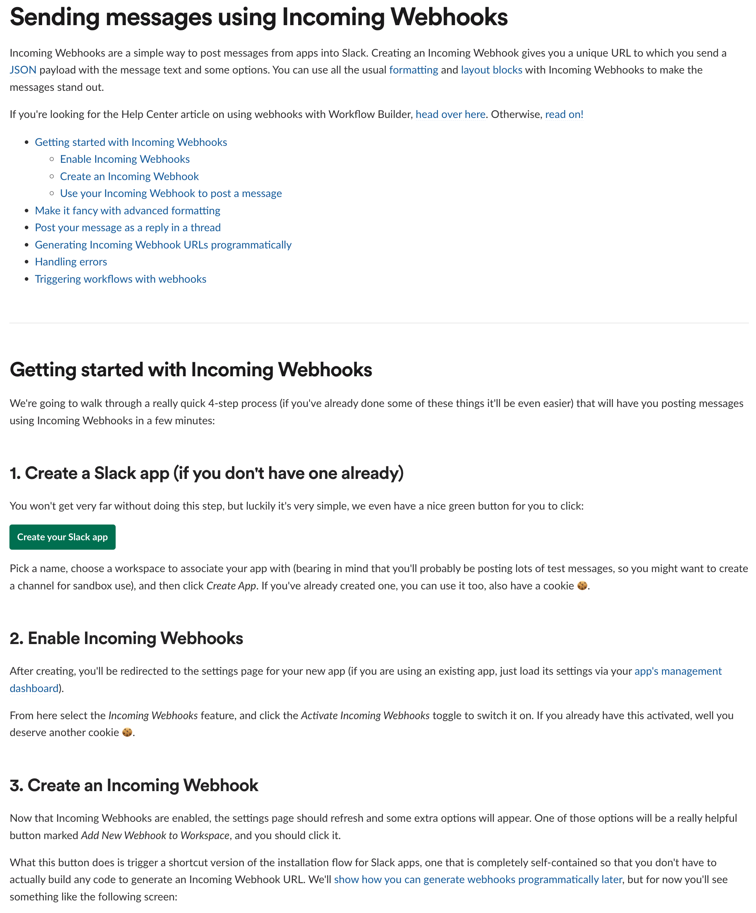Image resolution: width=756 pixels, height=913 pixels.
Task: Expand Enable Incoming Webhooks section
Action: 124,158
